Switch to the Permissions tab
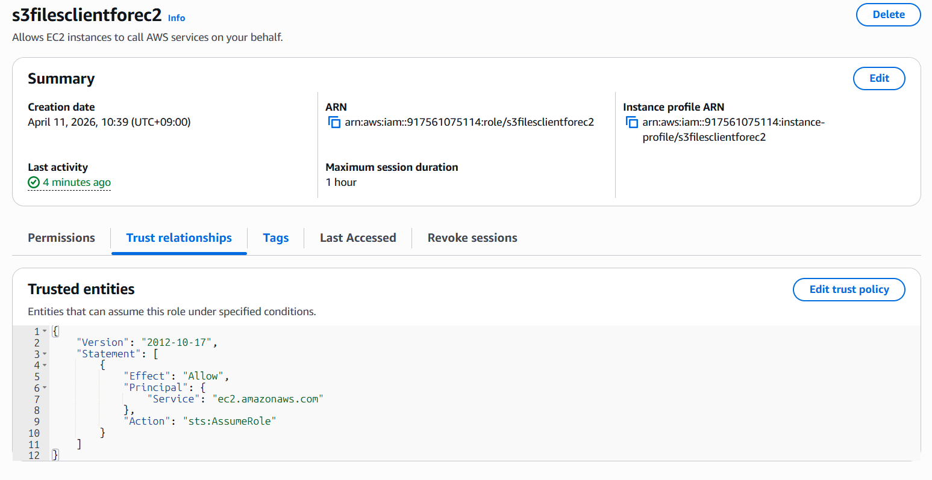The height and width of the screenshot is (480, 932). (x=61, y=238)
